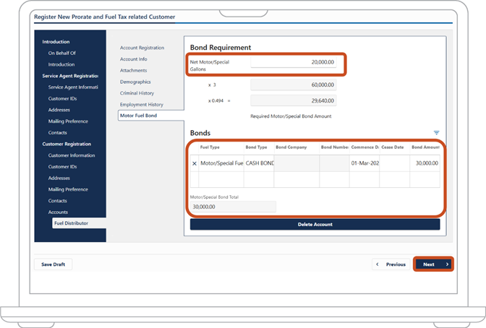Viewport: 486px width, 328px height.
Task: Sort by Cease Date column header
Action: click(x=394, y=147)
